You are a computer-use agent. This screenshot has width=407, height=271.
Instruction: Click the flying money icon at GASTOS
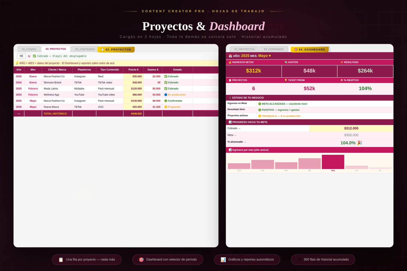[286, 62]
